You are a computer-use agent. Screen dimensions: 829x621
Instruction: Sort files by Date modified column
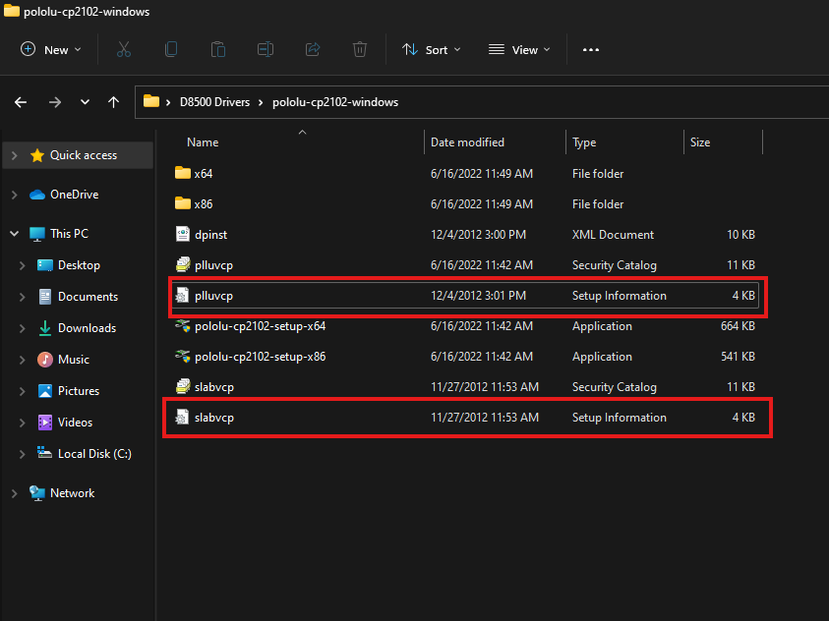point(468,142)
